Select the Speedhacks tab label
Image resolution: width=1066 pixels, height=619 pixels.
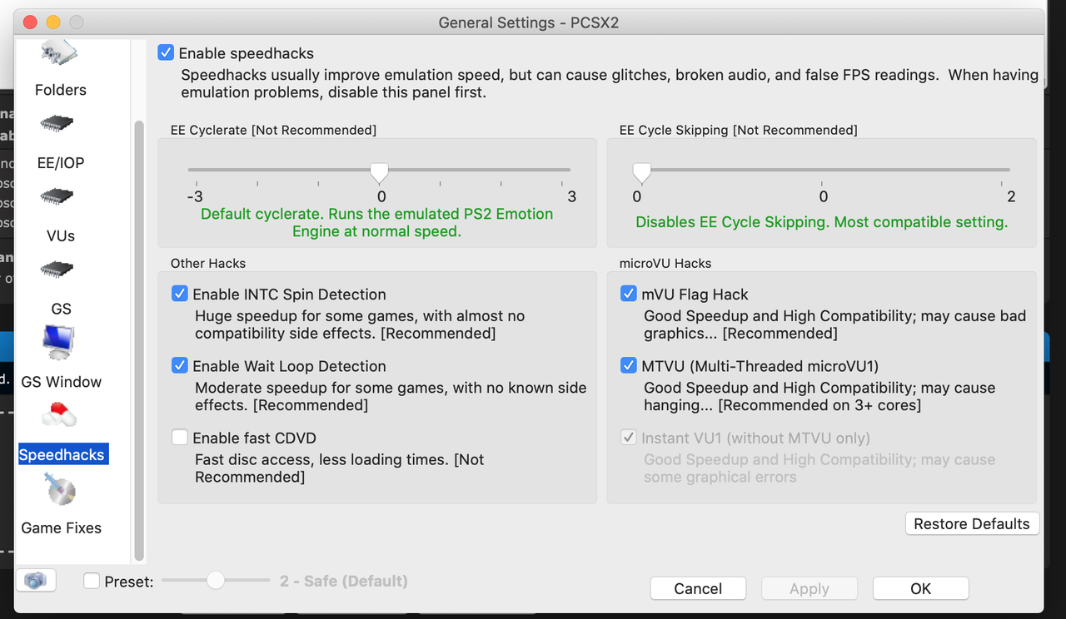pos(62,455)
